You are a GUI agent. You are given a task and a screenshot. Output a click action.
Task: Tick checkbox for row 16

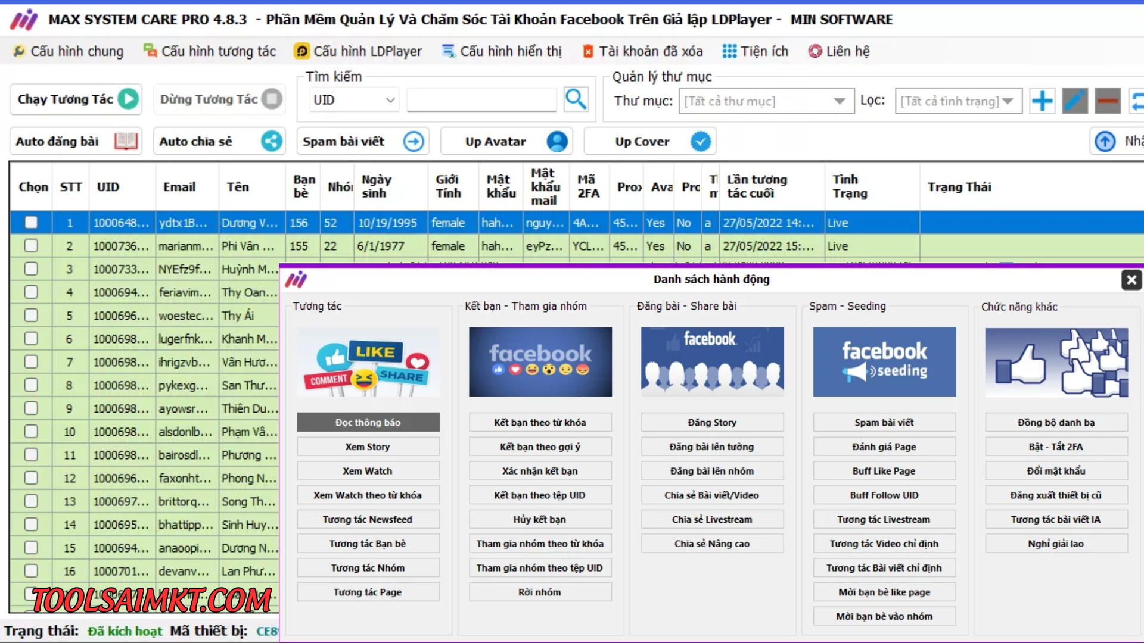coord(31,571)
